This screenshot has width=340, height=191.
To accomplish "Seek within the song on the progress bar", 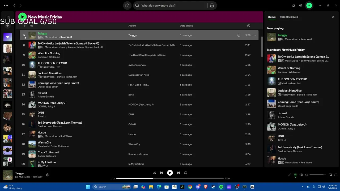I will 170,179.
